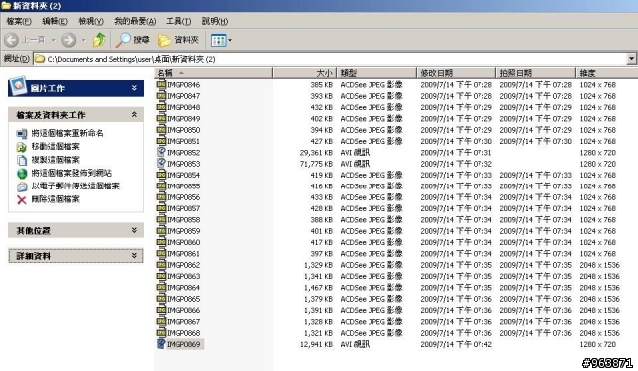638x371 pixels.
Task: Open the 檔案(F) menu
Action: (x=19, y=21)
